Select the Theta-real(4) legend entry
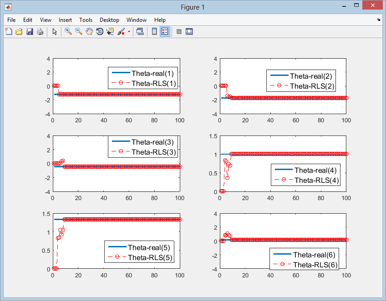 [x=306, y=170]
